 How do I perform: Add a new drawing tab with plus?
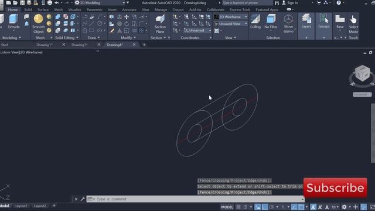[144, 45]
